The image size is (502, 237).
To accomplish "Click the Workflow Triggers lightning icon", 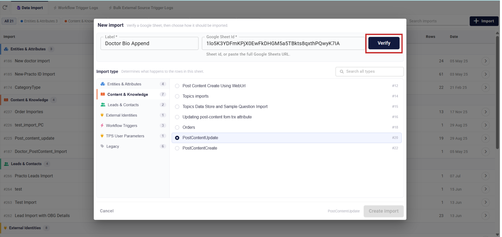I will [x=102, y=126].
